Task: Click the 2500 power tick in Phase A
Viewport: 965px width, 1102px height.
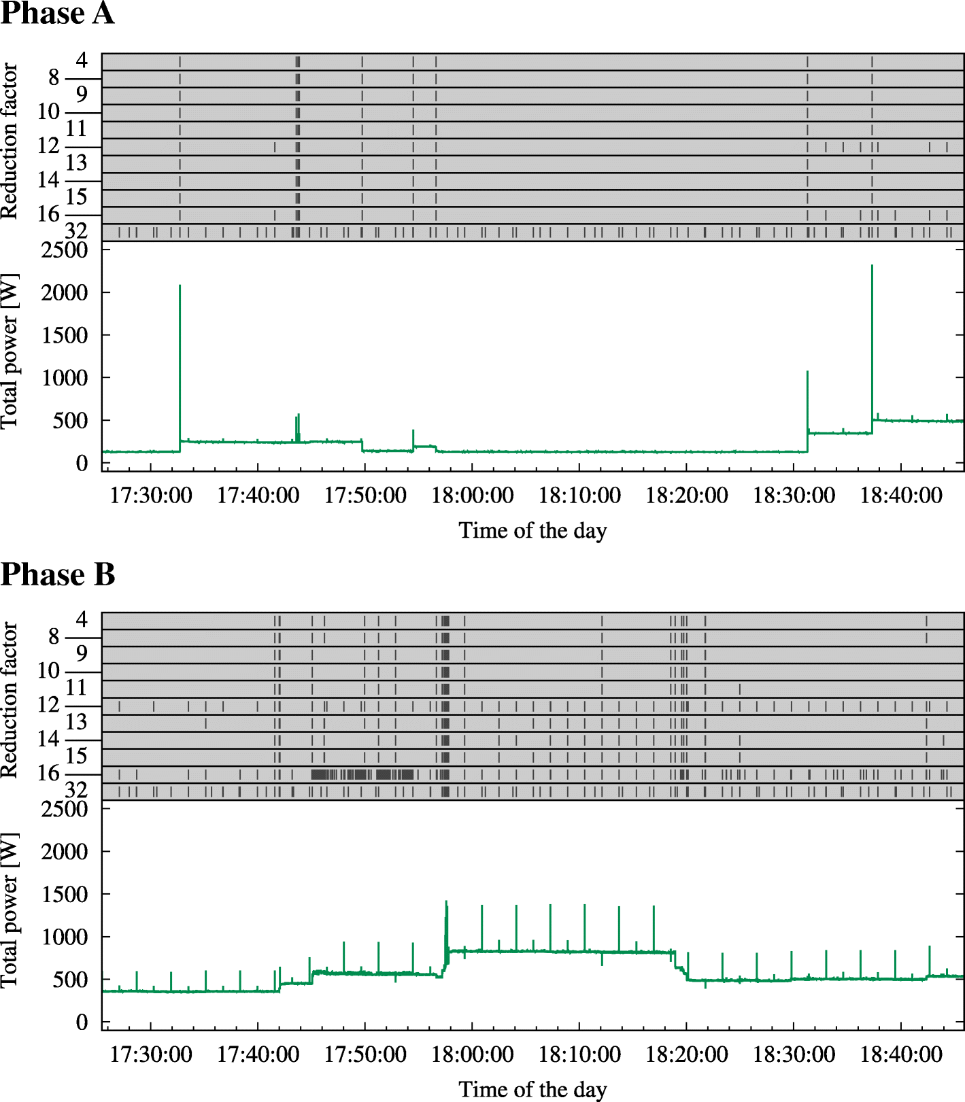Action: point(65,250)
